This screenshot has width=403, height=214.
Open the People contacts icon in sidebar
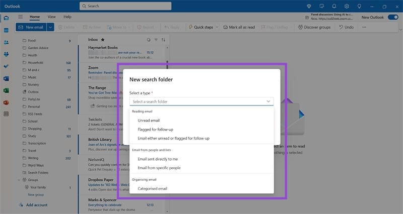coord(6,42)
